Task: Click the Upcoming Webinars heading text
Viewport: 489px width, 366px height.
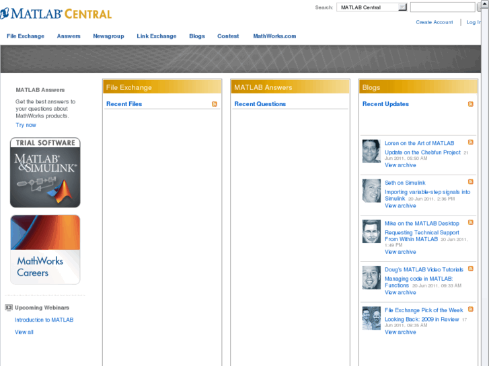Action: 42,308
